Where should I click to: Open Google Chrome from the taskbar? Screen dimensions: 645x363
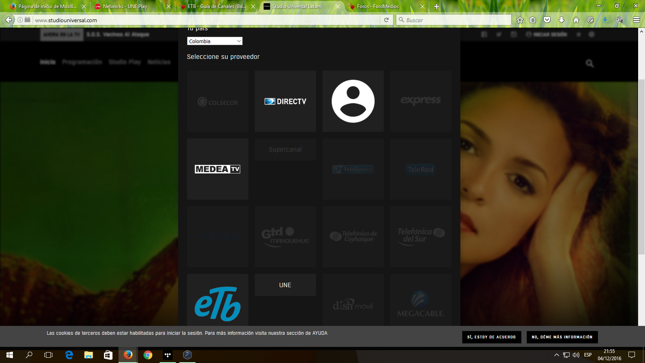pos(148,355)
